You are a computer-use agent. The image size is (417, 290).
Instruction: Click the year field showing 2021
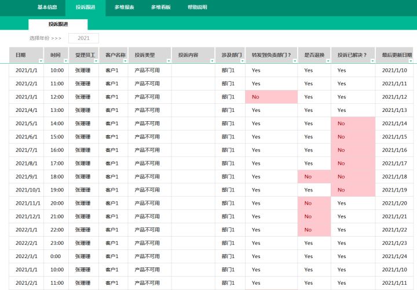click(83, 38)
